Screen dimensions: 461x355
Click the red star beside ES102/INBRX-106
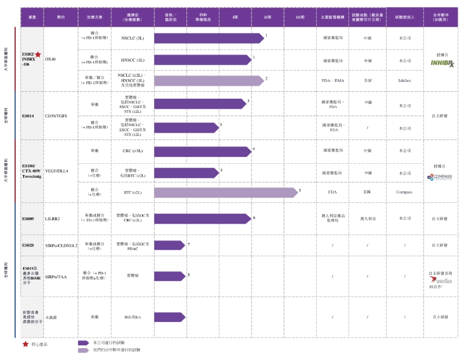pos(38,55)
